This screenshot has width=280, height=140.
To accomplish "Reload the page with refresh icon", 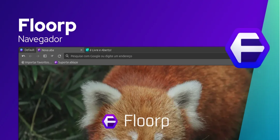I will 60,56.
